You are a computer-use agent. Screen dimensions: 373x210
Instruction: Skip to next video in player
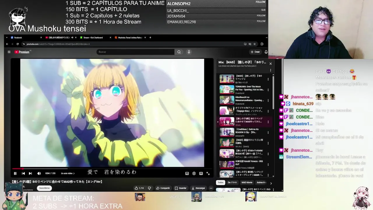point(30,173)
